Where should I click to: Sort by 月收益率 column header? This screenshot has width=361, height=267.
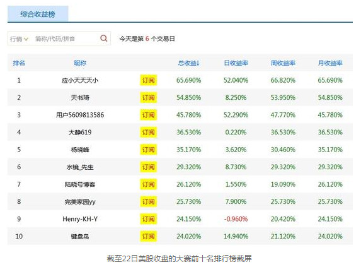(330, 63)
